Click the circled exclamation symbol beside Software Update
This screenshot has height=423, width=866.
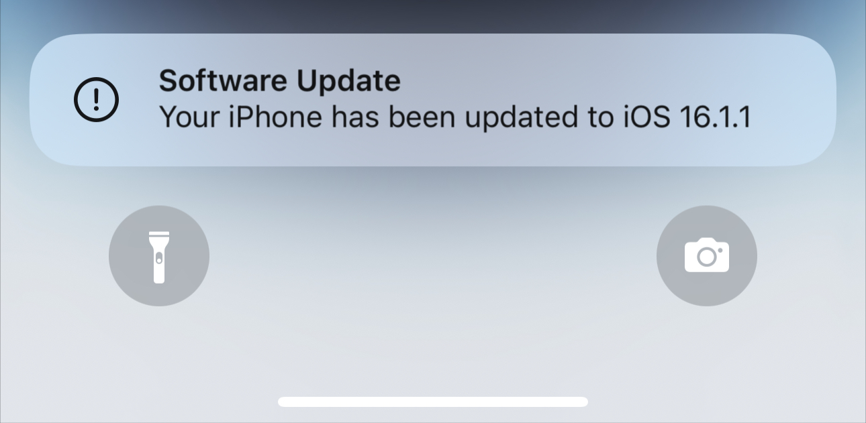(x=96, y=100)
